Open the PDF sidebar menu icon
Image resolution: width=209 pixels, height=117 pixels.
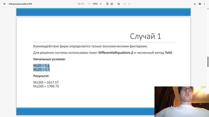(x=4, y=4)
